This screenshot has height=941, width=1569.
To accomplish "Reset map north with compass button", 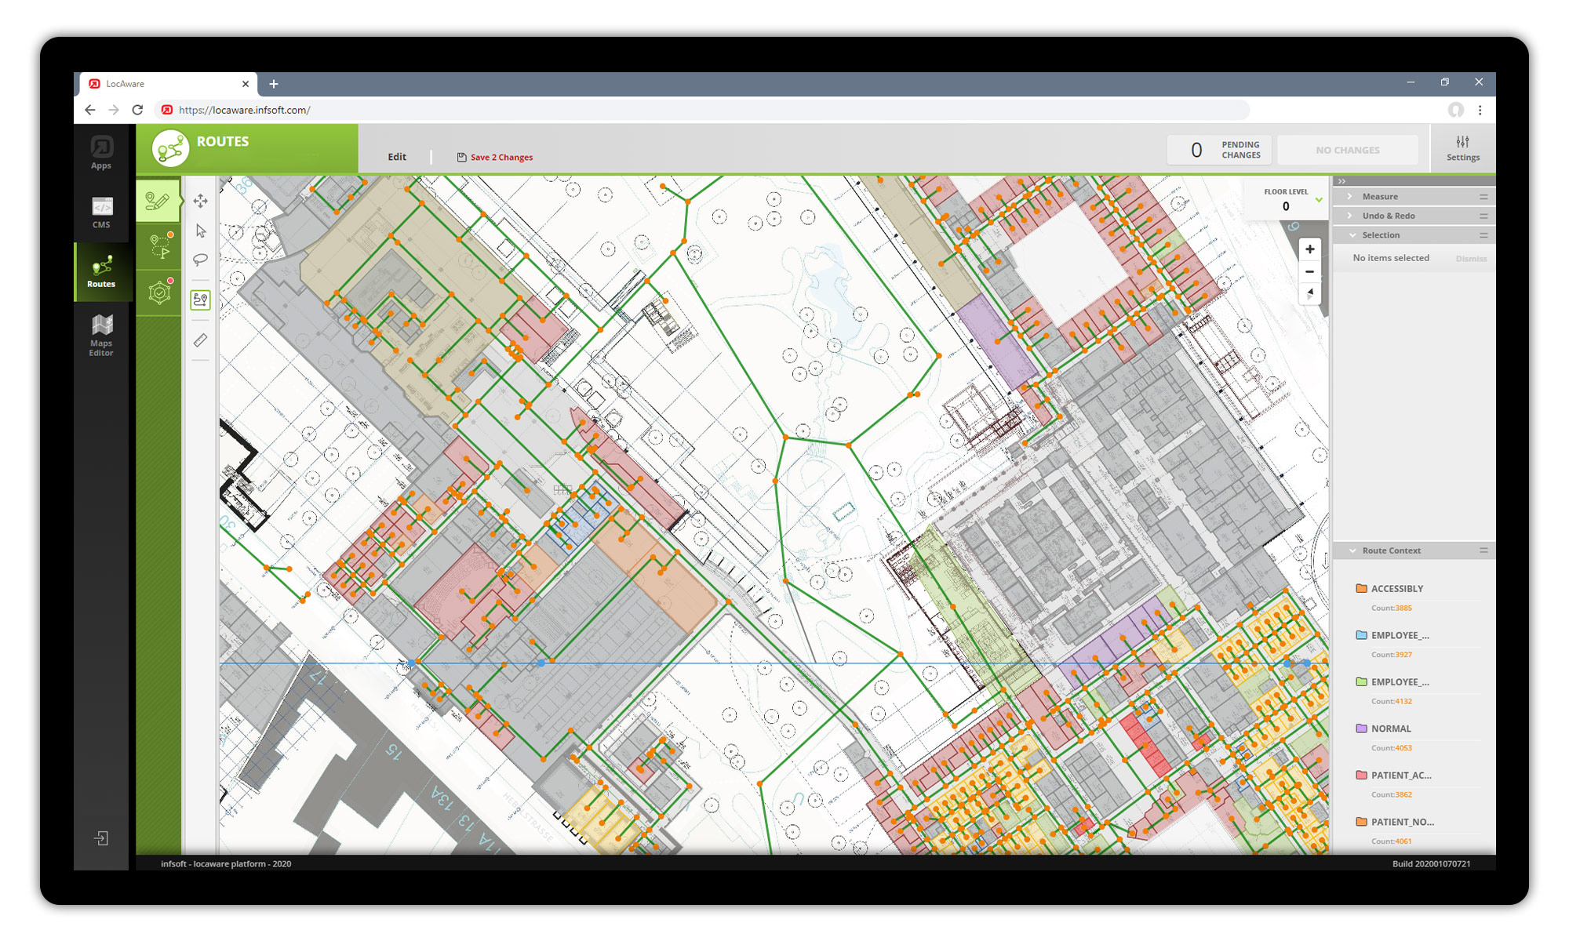I will point(1309,293).
